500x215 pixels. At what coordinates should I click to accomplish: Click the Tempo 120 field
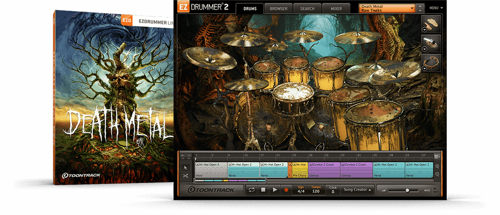(316, 190)
